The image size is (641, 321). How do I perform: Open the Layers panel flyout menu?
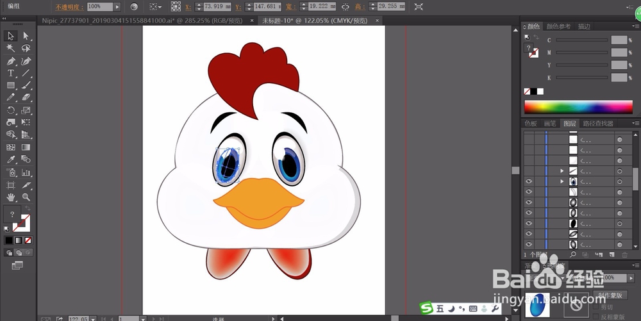click(x=635, y=123)
